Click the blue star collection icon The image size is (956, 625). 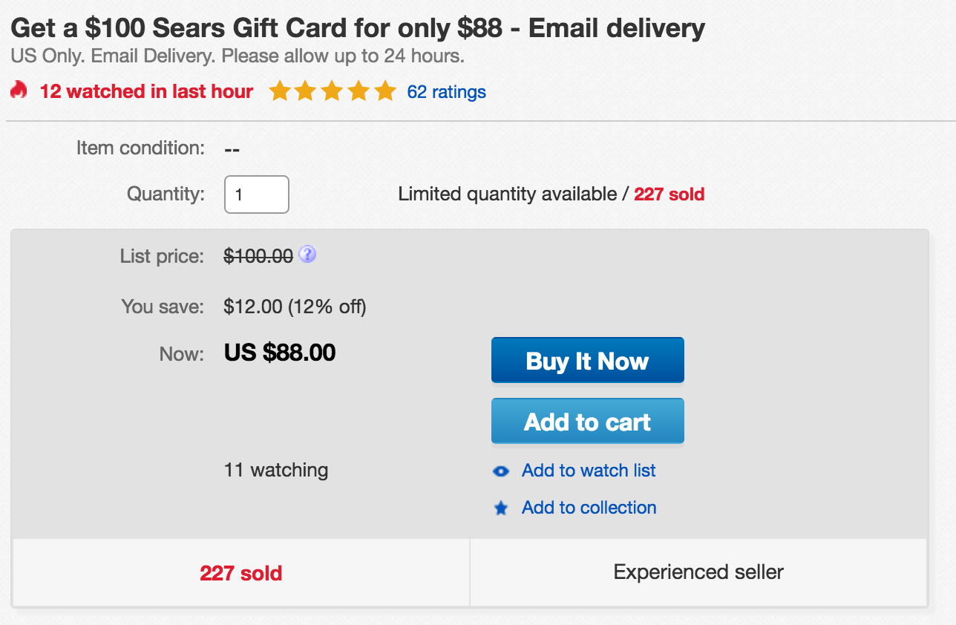[501, 508]
